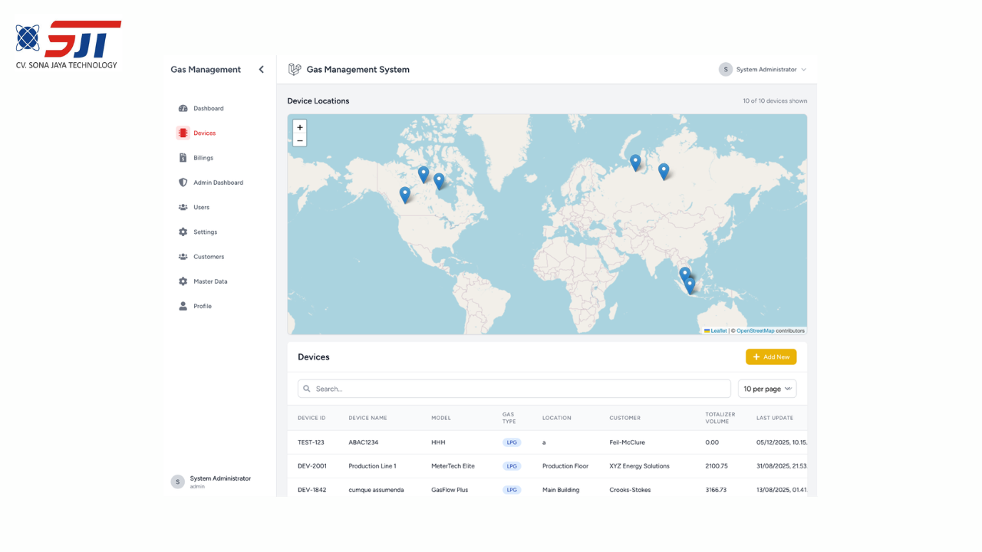The height and width of the screenshot is (552, 982).
Task: Click the Add New button
Action: [770, 356]
